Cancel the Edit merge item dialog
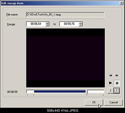The width and height of the screenshot is (125, 113). click(113, 102)
